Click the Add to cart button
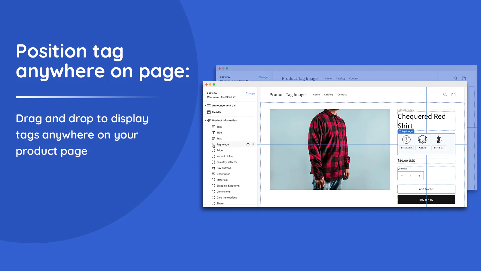This screenshot has height=271, width=481. click(426, 189)
